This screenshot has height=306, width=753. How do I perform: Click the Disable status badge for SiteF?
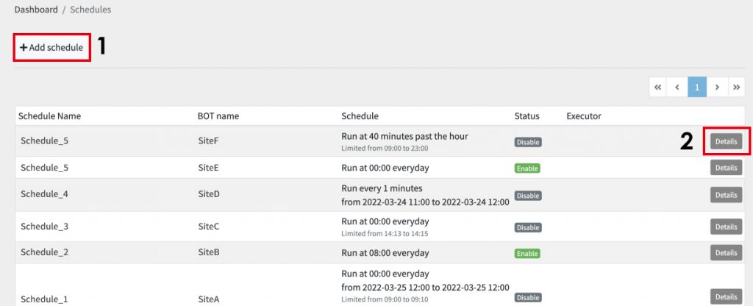528,142
